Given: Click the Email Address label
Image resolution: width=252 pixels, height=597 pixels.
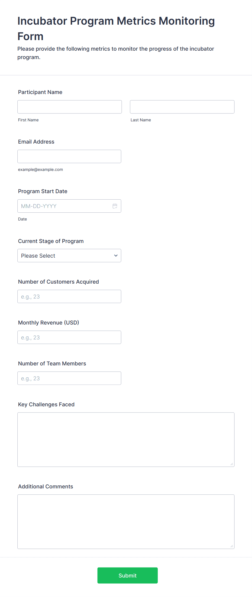Looking at the screenshot, I should click(x=36, y=142).
